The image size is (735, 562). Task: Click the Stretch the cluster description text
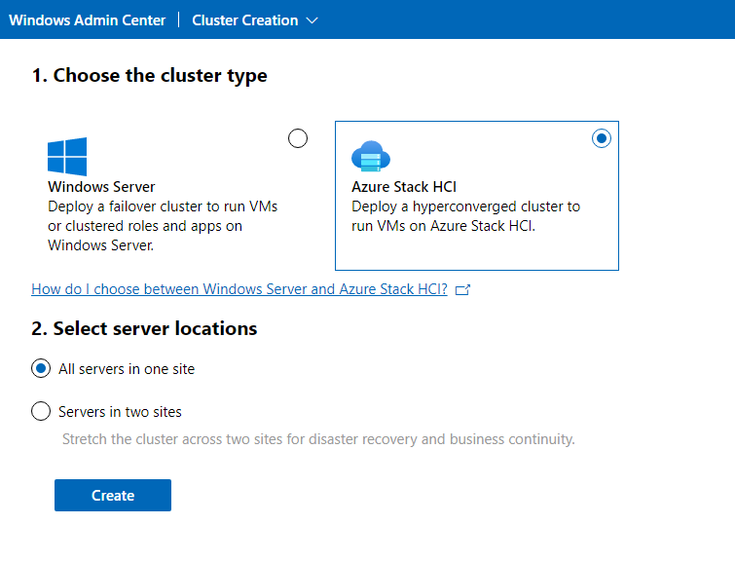318,439
